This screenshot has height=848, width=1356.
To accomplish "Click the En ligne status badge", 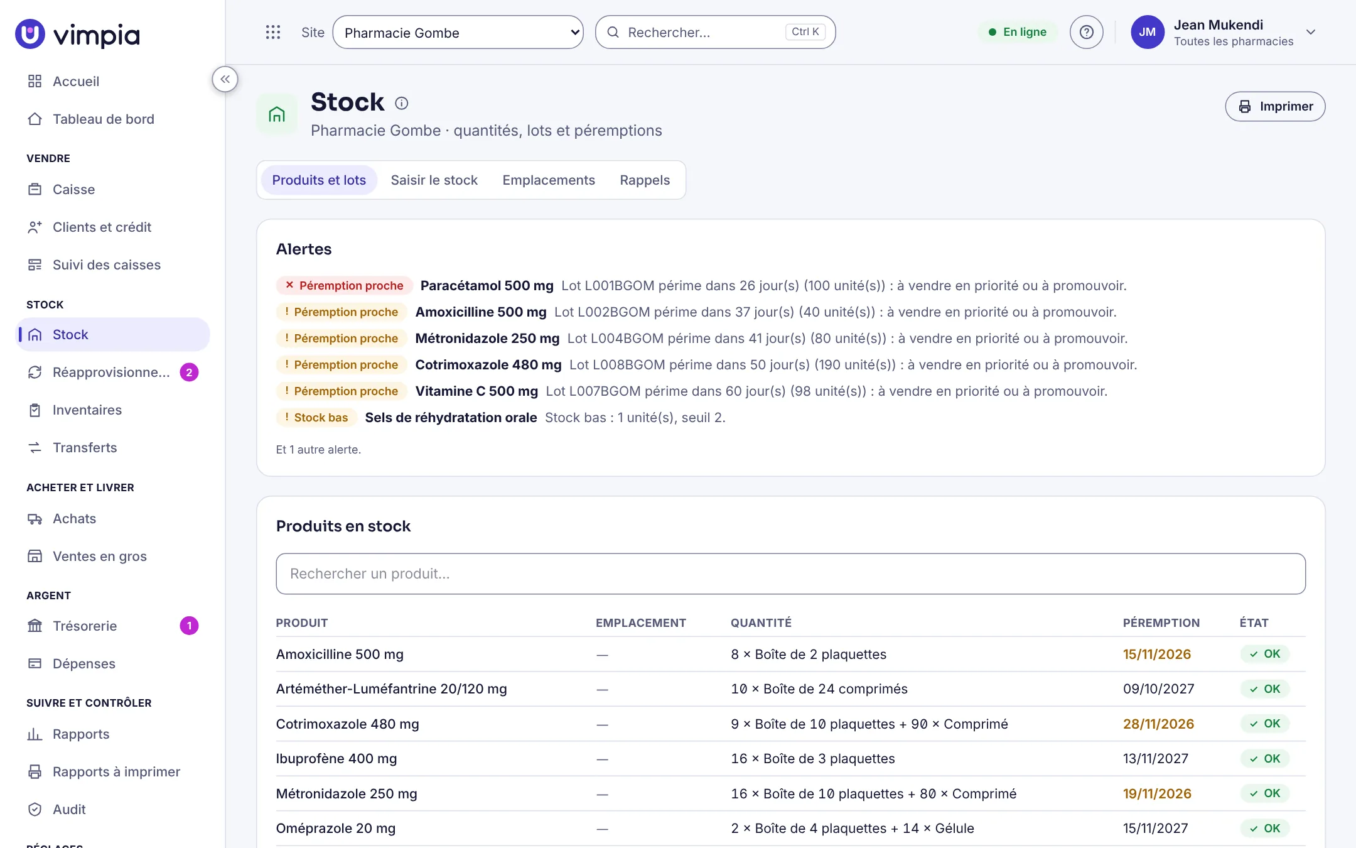I will point(1017,32).
